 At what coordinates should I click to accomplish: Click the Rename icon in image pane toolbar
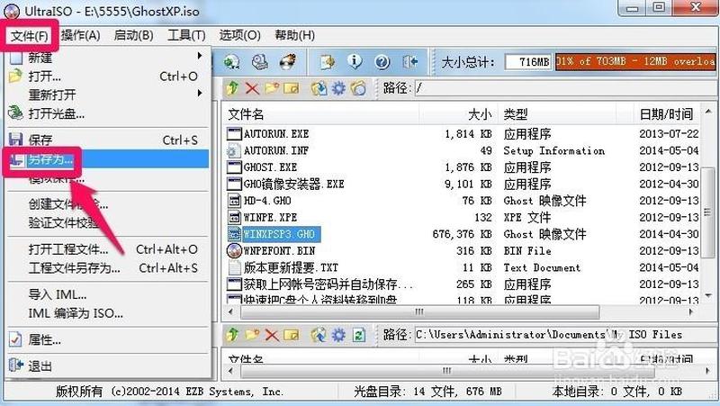292,87
